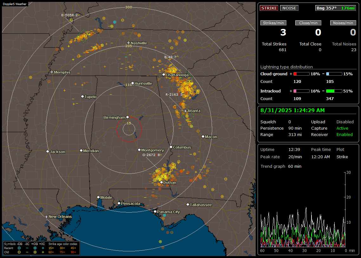Viewport: 361px width, 258px height.
Task: Click the Total Noises value 23
Action: pyautogui.click(x=354, y=50)
